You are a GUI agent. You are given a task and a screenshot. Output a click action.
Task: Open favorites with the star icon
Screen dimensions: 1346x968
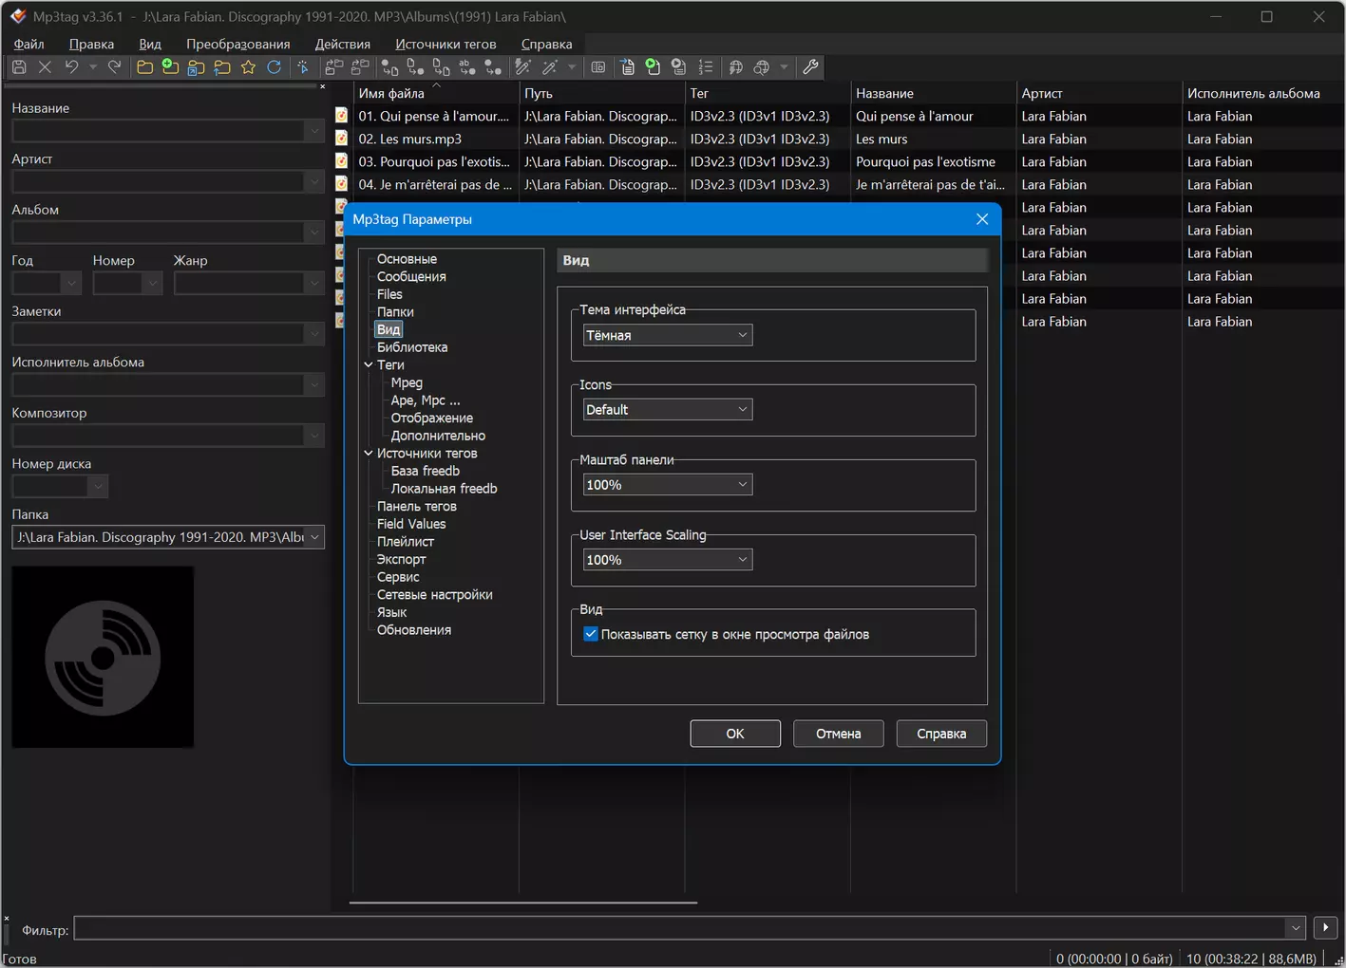[x=248, y=67]
